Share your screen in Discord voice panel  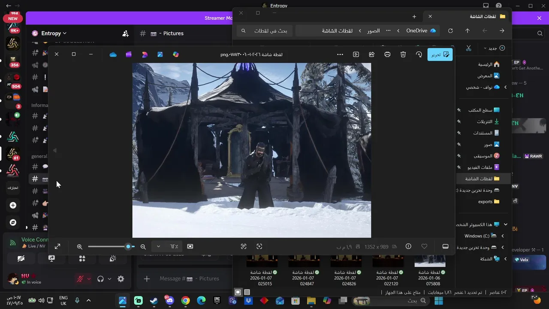pos(52,258)
